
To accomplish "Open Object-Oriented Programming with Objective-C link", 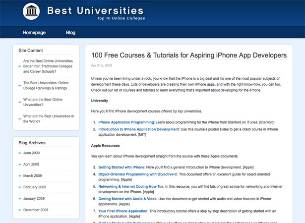I will click(x=138, y=174).
